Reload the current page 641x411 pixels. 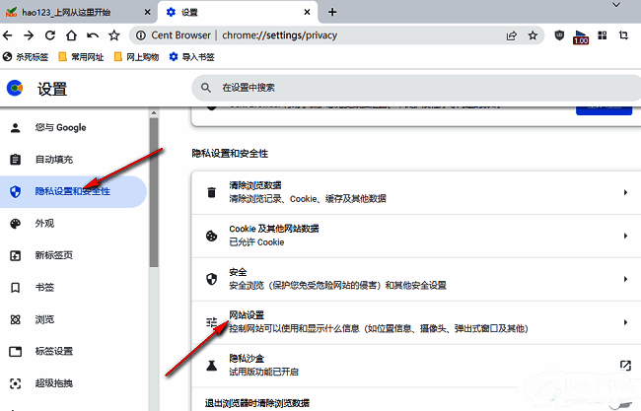(x=50, y=35)
